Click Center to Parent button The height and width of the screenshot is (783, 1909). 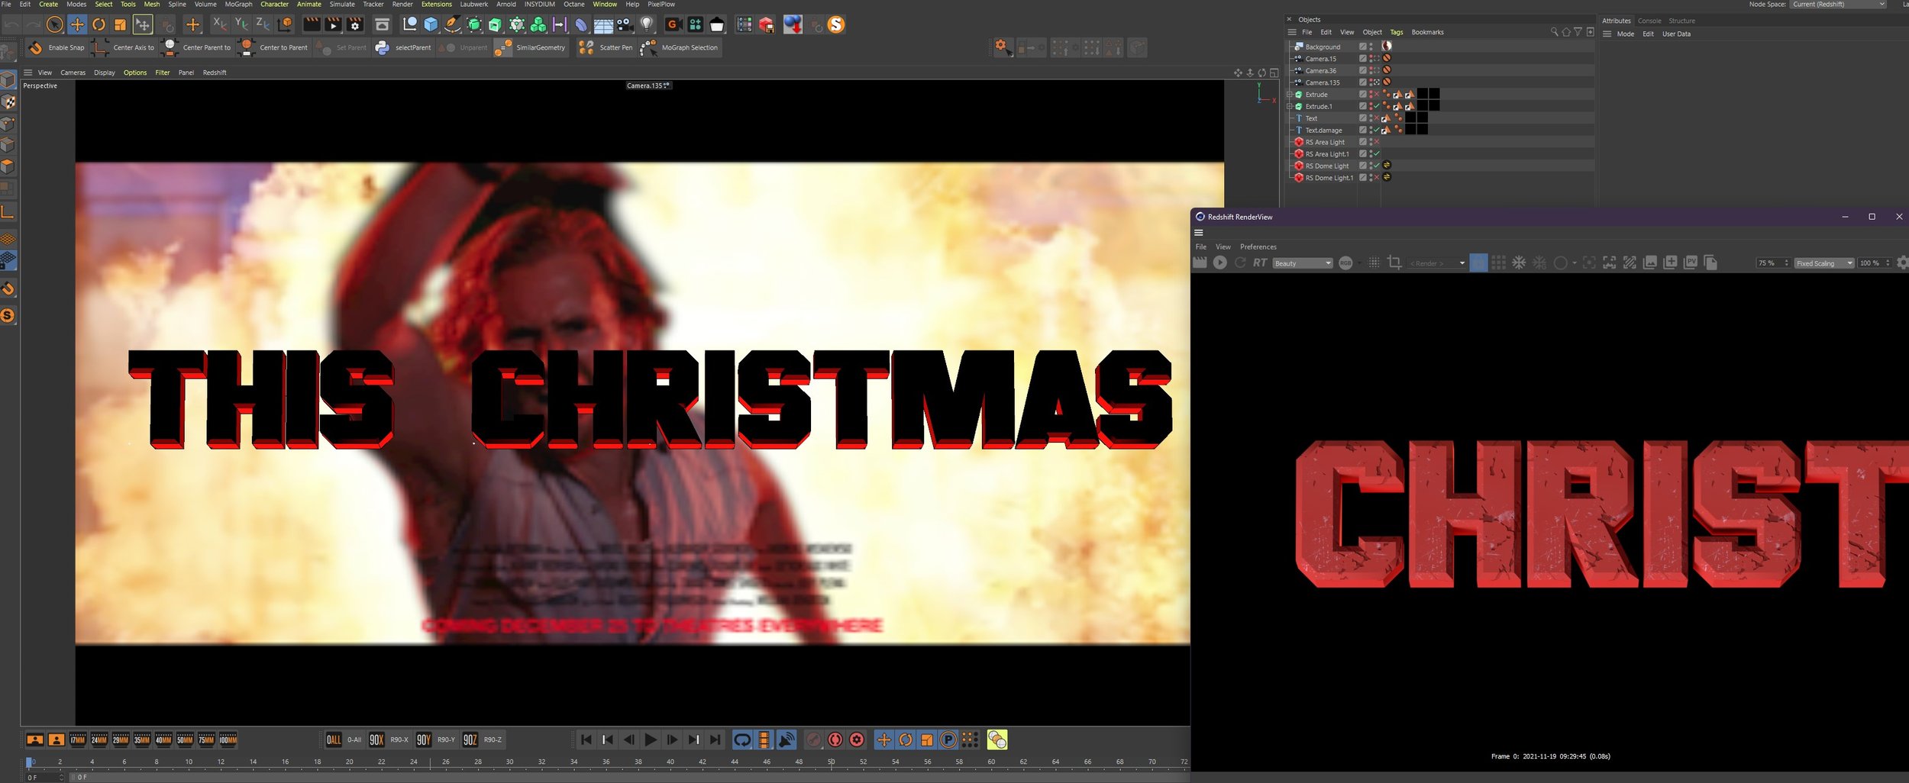point(273,47)
